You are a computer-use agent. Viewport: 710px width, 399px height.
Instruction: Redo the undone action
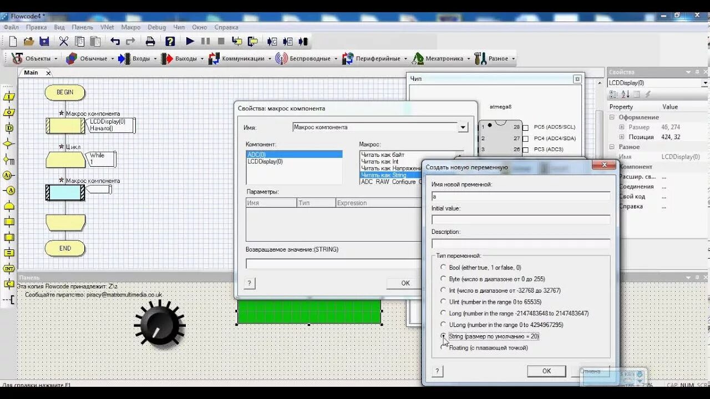pyautogui.click(x=130, y=41)
